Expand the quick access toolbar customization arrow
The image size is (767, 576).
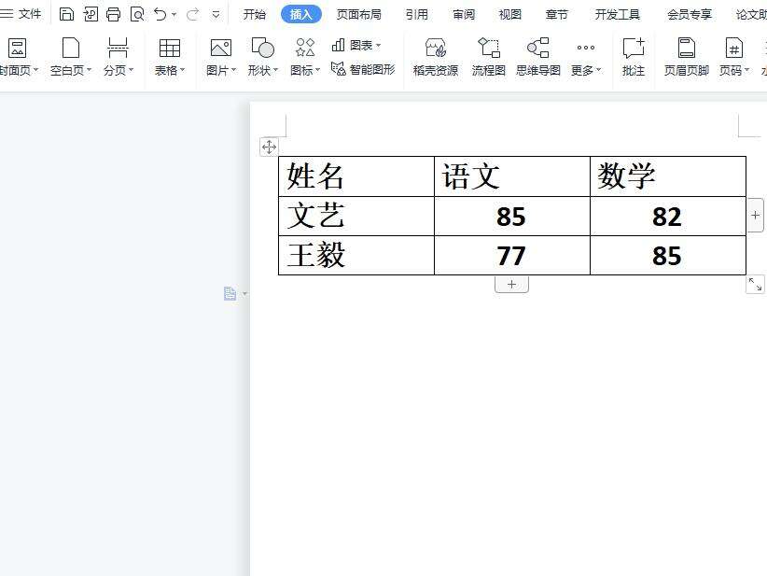coord(216,15)
